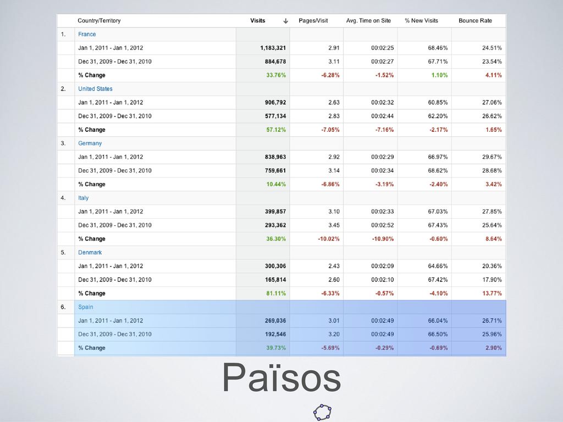Image resolution: width=563 pixels, height=422 pixels.
Task: Click Denmark bounce rate 17.90%
Action: pos(492,280)
